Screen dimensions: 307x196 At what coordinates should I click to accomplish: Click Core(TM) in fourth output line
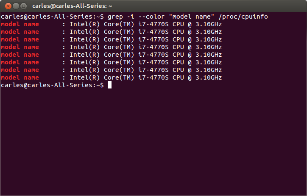tap(119, 47)
